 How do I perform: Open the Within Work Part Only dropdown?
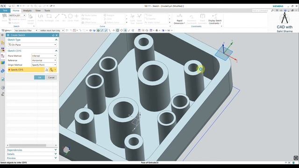tap(52, 30)
